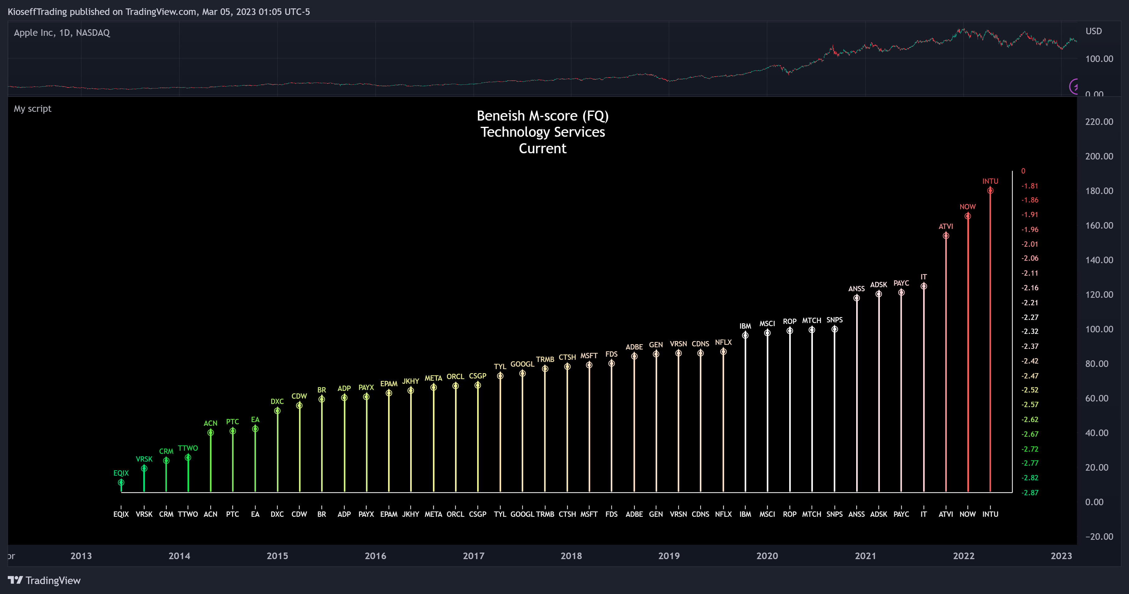The width and height of the screenshot is (1129, 594).
Task: Click the NOW marker circle at bar top
Action: coord(968,216)
